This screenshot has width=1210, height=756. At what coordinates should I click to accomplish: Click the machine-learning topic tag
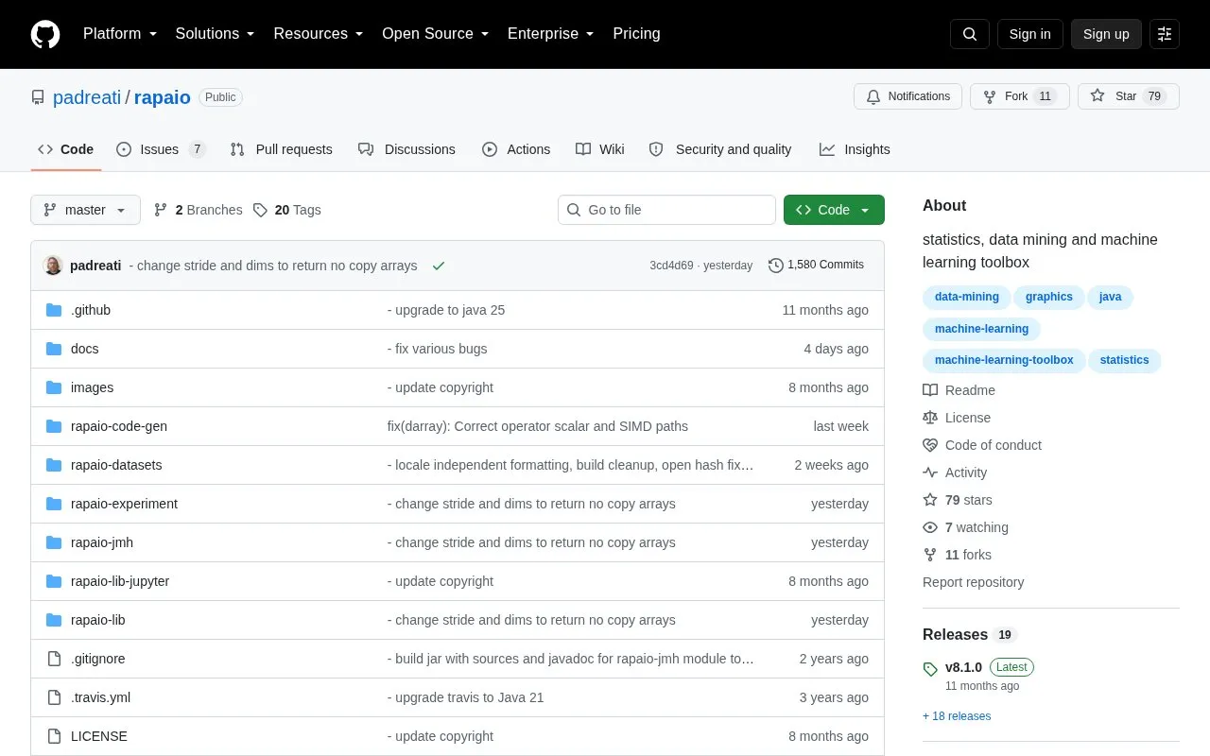(981, 329)
